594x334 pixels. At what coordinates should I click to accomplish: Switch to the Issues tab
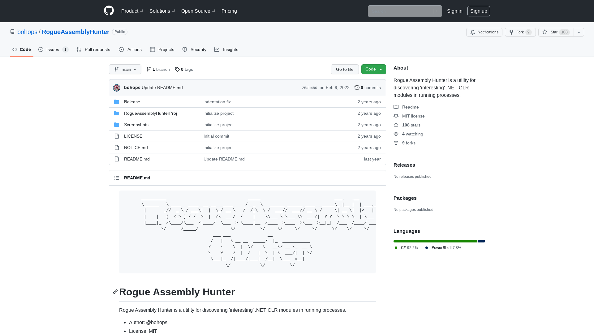click(x=53, y=49)
